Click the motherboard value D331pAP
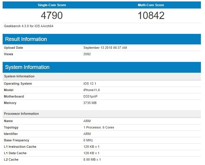Screen dimensions: 205x165 (90, 96)
